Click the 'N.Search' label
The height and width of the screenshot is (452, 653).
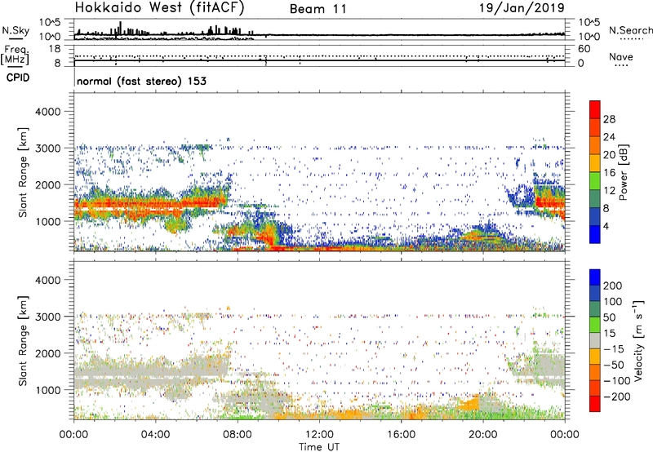click(630, 30)
